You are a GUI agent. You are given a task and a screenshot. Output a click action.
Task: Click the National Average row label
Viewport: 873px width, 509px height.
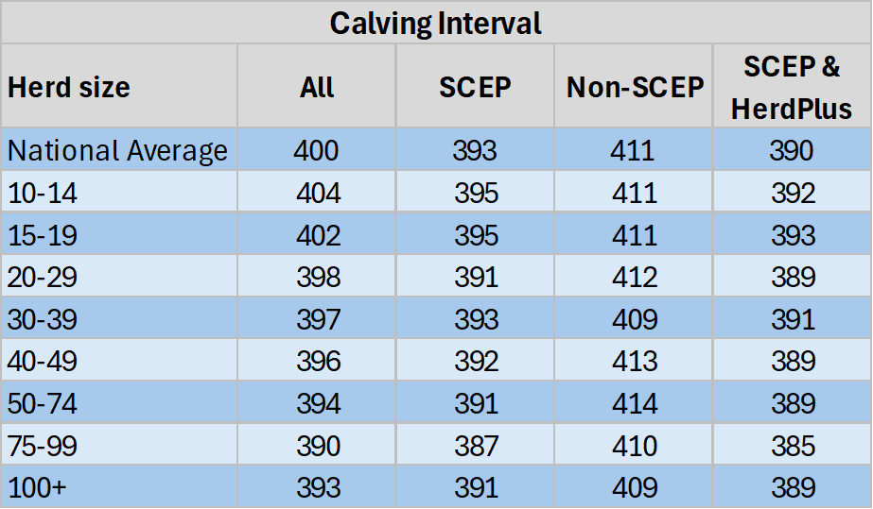[x=117, y=150]
